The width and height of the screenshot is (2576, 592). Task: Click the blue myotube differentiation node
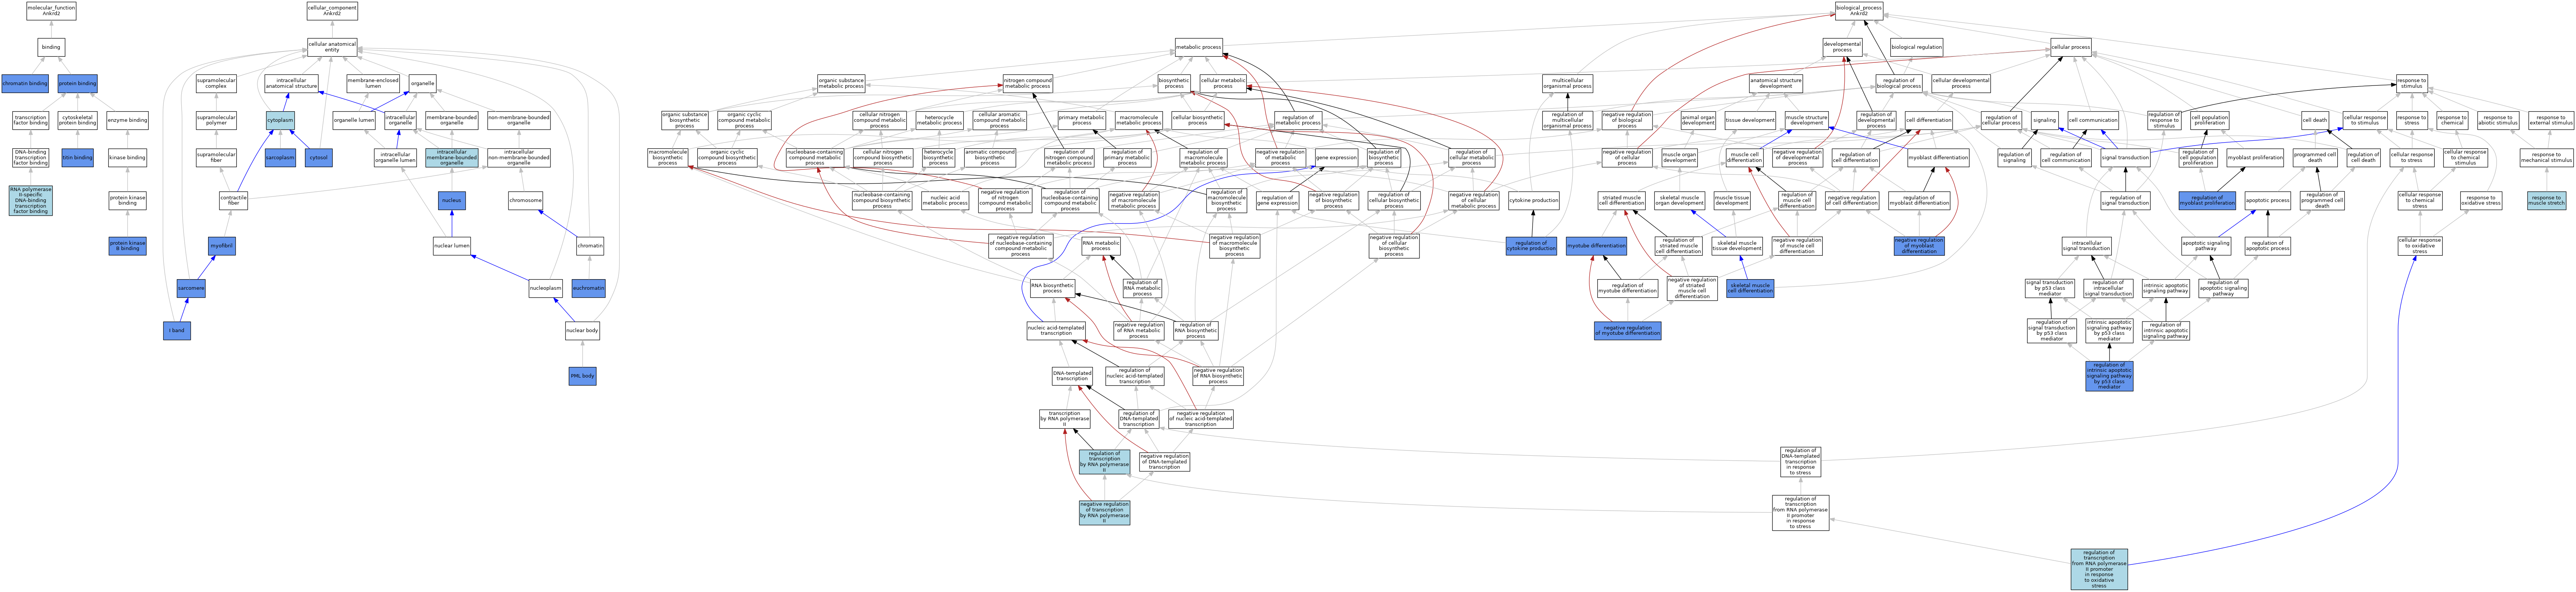point(1596,245)
